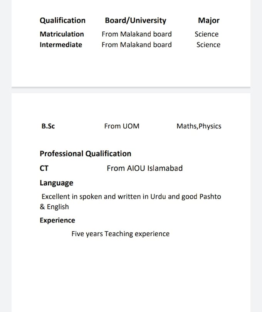Click 'From Malakand board' in Matriculation row
Image resolution: width=262 pixels, height=312 pixels.
(136, 34)
